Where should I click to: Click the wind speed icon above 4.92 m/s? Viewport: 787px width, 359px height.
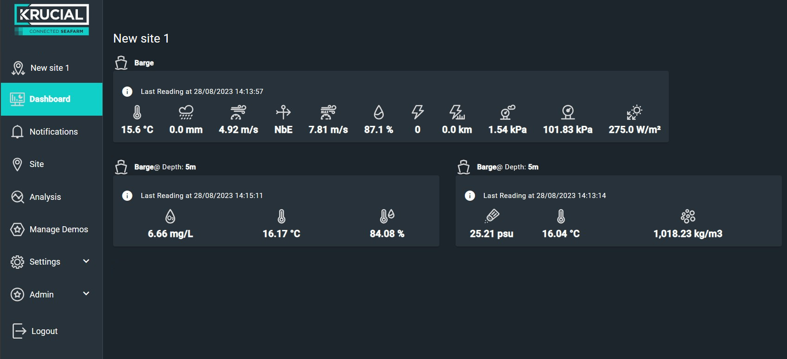pyautogui.click(x=238, y=112)
